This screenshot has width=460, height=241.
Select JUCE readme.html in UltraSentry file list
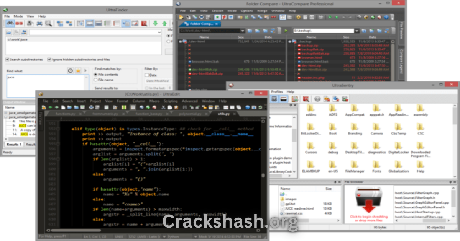[x=299, y=208]
